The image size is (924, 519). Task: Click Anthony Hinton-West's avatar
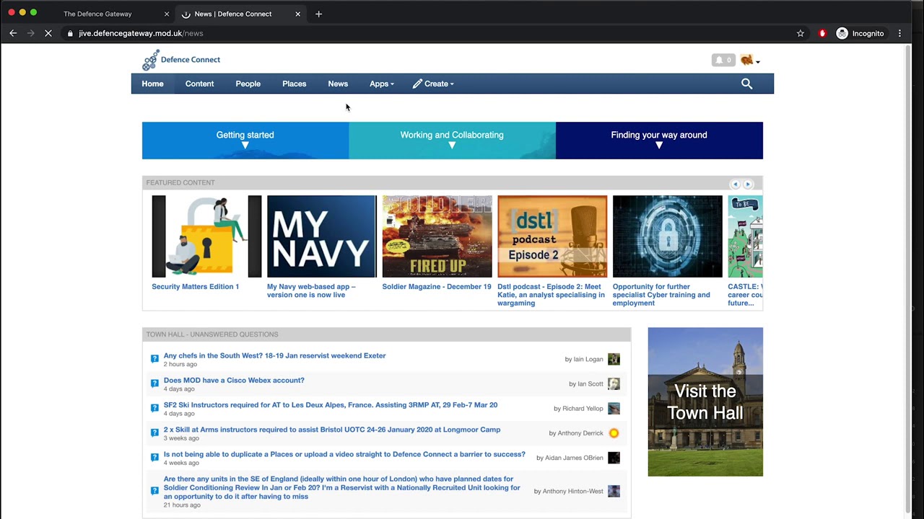coord(614,491)
